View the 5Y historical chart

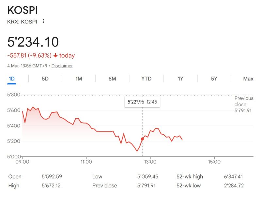[x=215, y=79]
